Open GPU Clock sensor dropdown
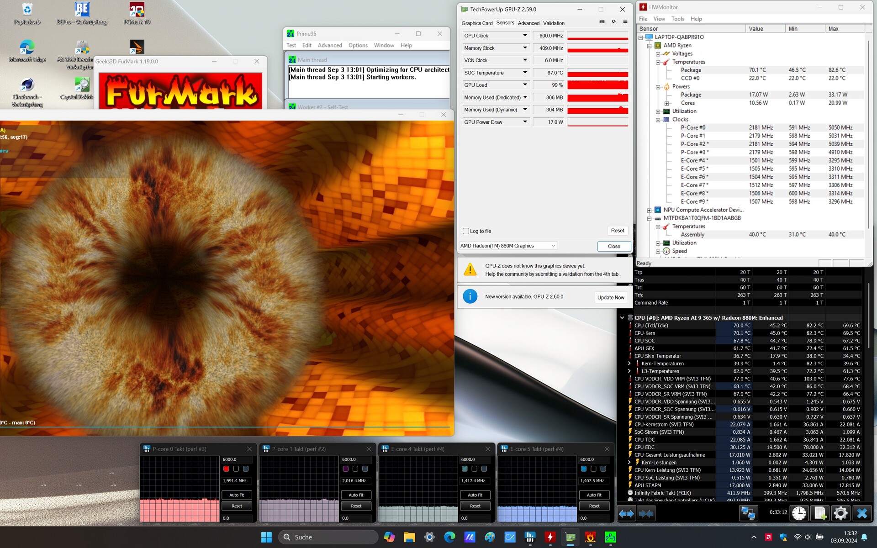 (x=525, y=36)
